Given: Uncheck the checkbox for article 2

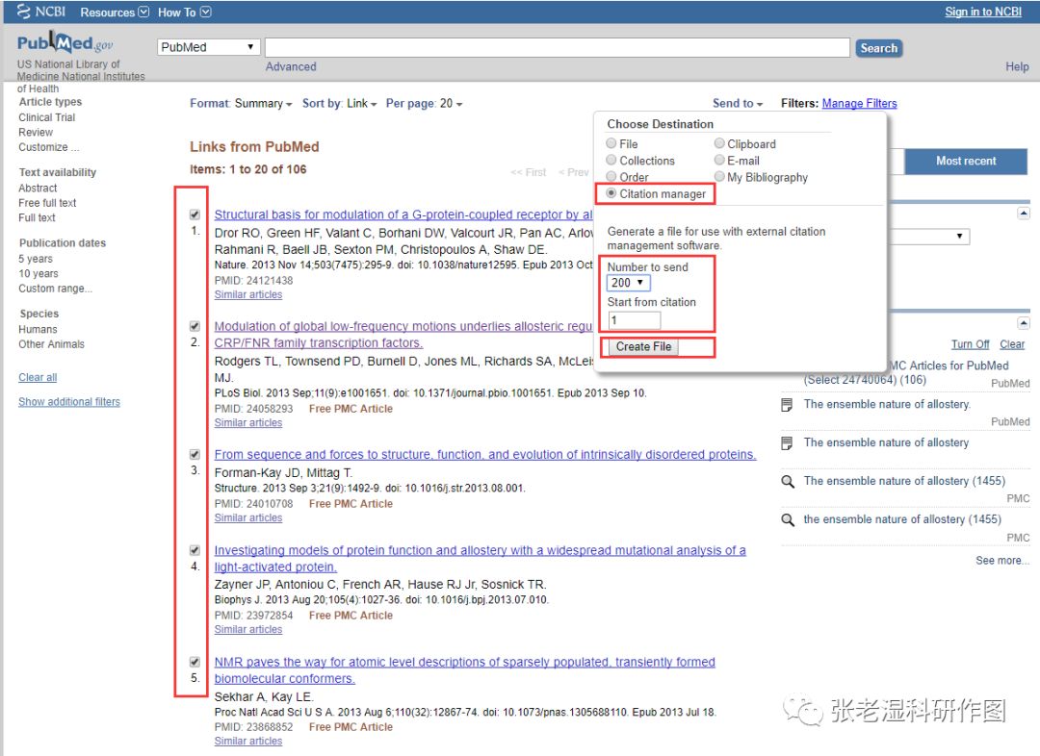Looking at the screenshot, I should (x=195, y=326).
